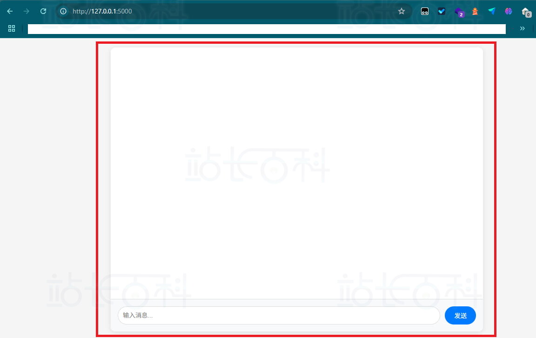Select the http://127.0.0.1:5000 address bar
The image size is (536, 338).
233,11
